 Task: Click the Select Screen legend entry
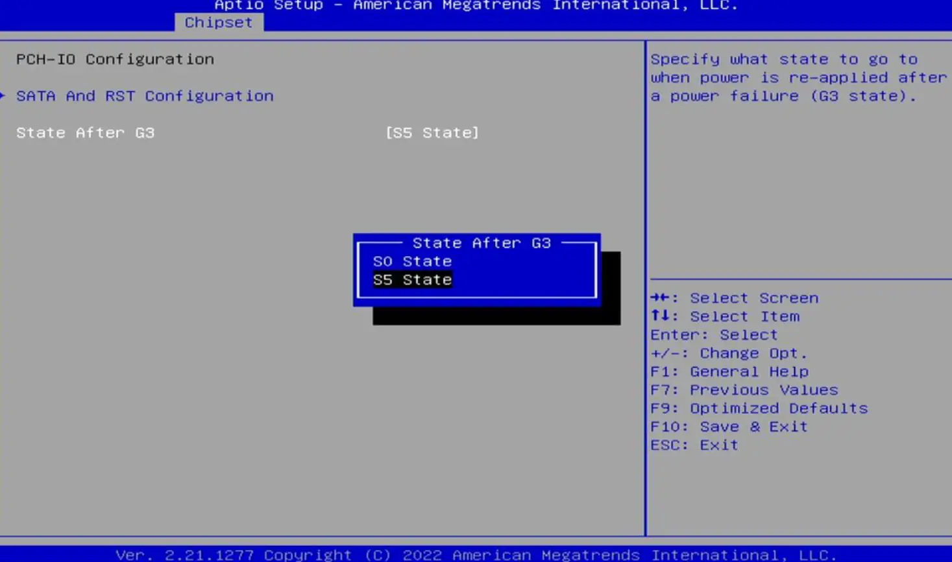pos(734,298)
